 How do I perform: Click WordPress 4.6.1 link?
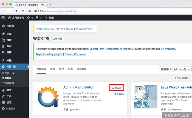click(x=46, y=29)
